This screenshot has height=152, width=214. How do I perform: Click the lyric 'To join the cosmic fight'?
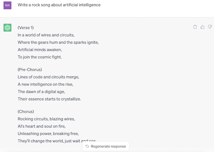click(40, 57)
